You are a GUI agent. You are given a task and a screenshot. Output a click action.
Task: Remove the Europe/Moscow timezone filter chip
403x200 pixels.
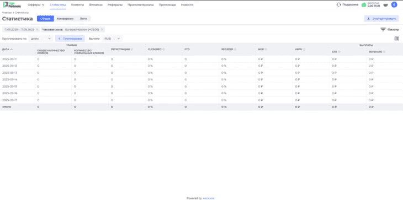pyautogui.click(x=102, y=30)
